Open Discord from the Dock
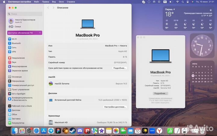This screenshot has width=217, height=136. pyautogui.click(x=80, y=131)
